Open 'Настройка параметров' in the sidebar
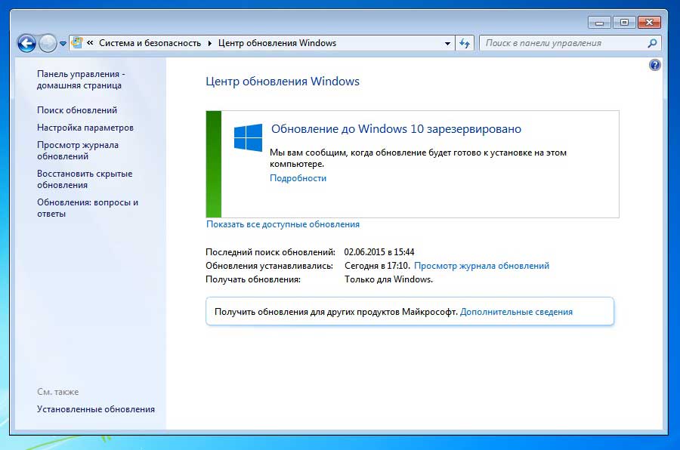The width and height of the screenshot is (680, 450). (x=85, y=128)
